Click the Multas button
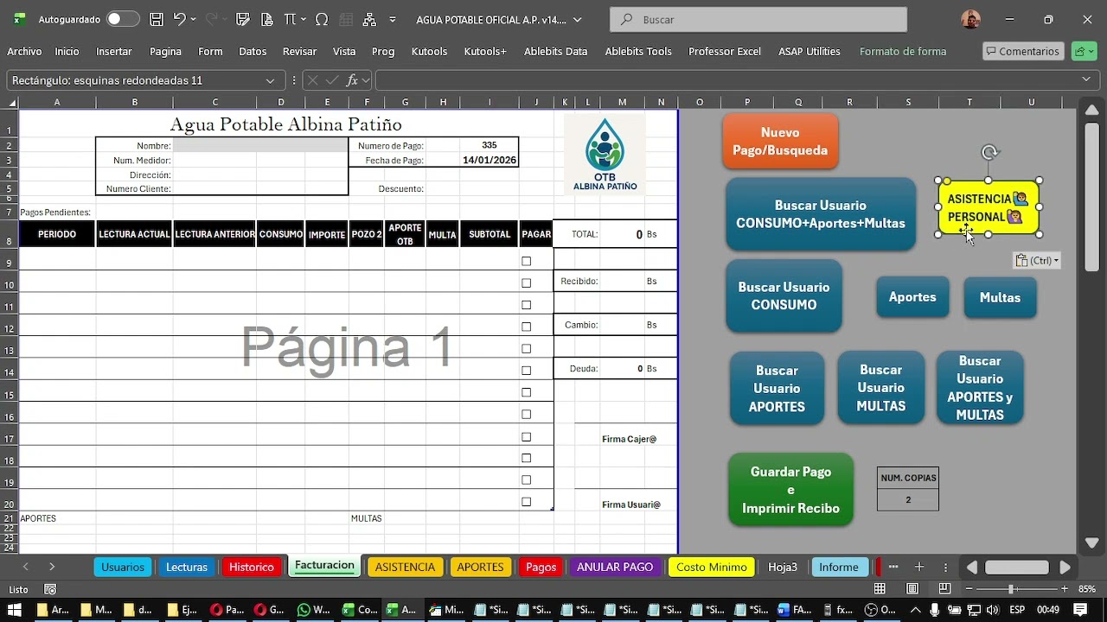Viewport: 1107px width, 622px height. (1000, 297)
